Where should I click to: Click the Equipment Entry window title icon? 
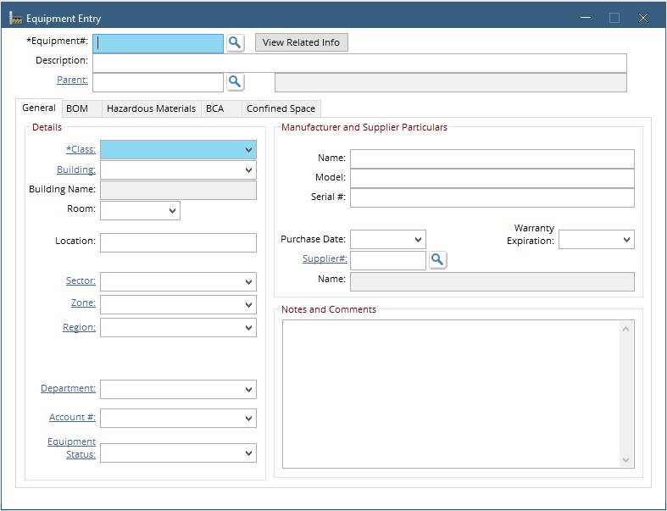15,18
